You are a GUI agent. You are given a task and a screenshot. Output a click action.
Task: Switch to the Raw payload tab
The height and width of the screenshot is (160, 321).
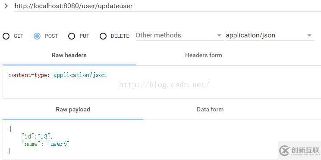pos(73,109)
